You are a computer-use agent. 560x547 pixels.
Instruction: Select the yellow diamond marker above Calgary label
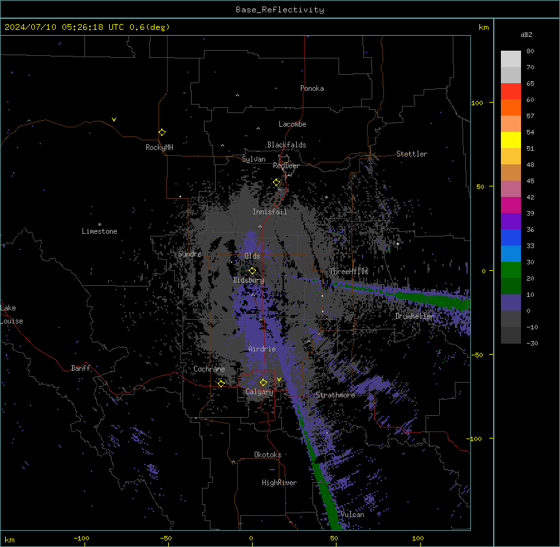pos(263,383)
